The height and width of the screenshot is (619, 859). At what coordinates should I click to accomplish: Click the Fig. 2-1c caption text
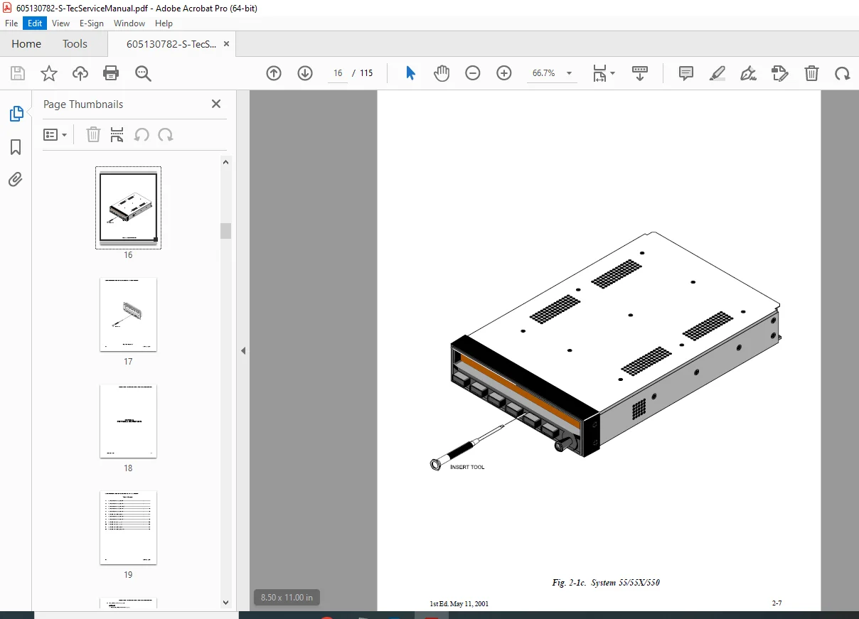point(606,583)
